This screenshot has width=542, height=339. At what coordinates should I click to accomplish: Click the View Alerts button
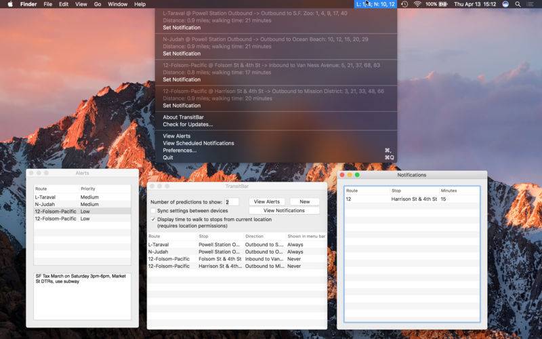click(x=267, y=201)
